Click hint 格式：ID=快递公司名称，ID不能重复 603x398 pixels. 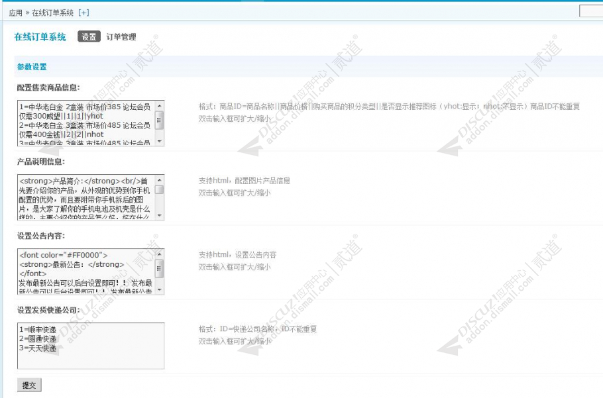(x=258, y=329)
